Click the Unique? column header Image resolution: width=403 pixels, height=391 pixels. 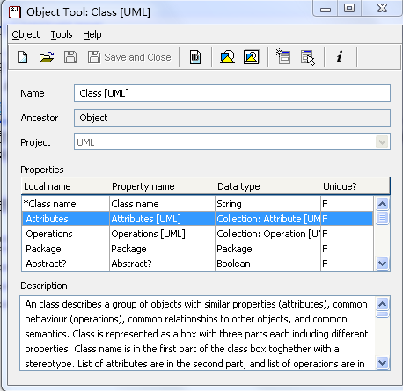coord(355,186)
